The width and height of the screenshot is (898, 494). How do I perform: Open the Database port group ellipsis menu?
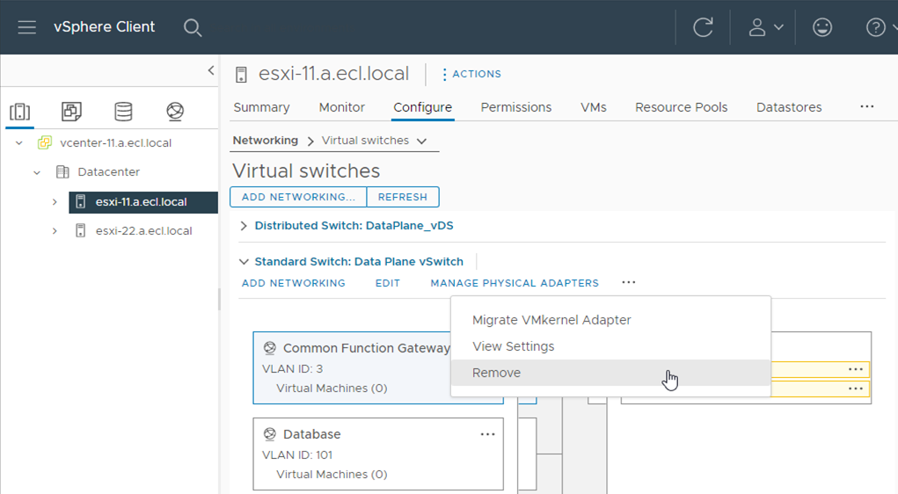tap(487, 434)
